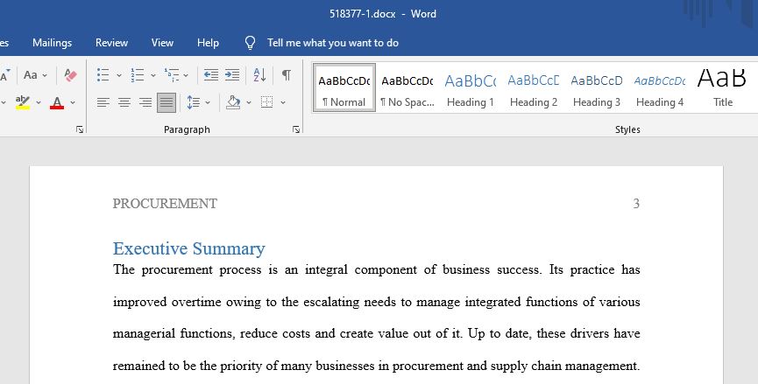Open the Borders dropdown arrow
This screenshot has width=758, height=384.
click(x=283, y=102)
